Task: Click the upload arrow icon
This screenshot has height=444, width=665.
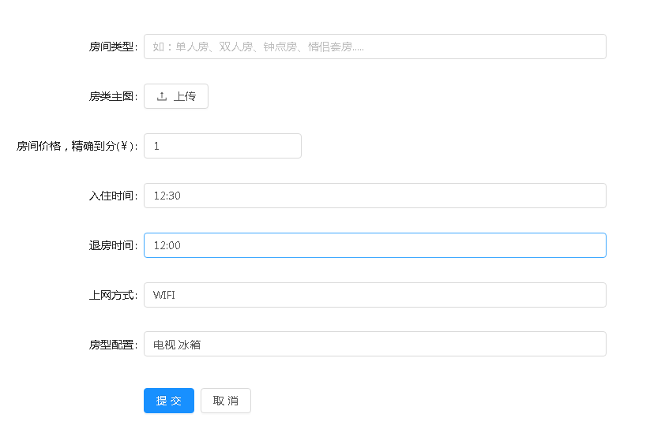Action: point(162,96)
